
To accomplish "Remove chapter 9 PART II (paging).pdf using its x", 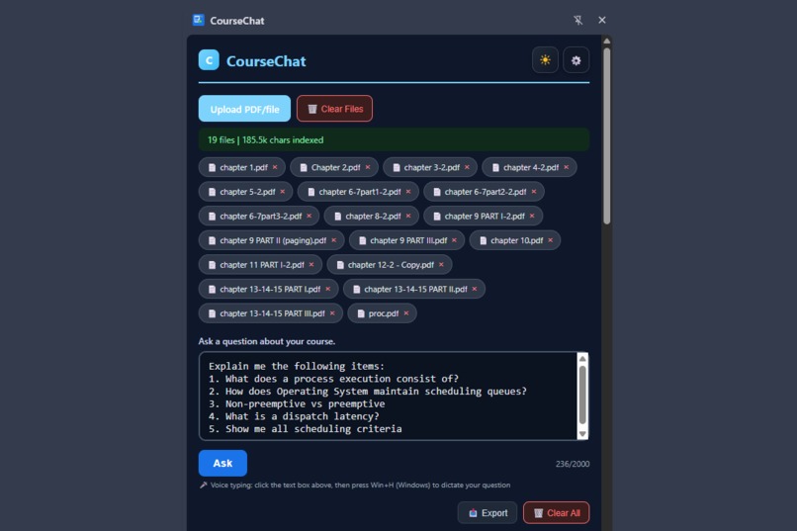I will click(x=334, y=240).
